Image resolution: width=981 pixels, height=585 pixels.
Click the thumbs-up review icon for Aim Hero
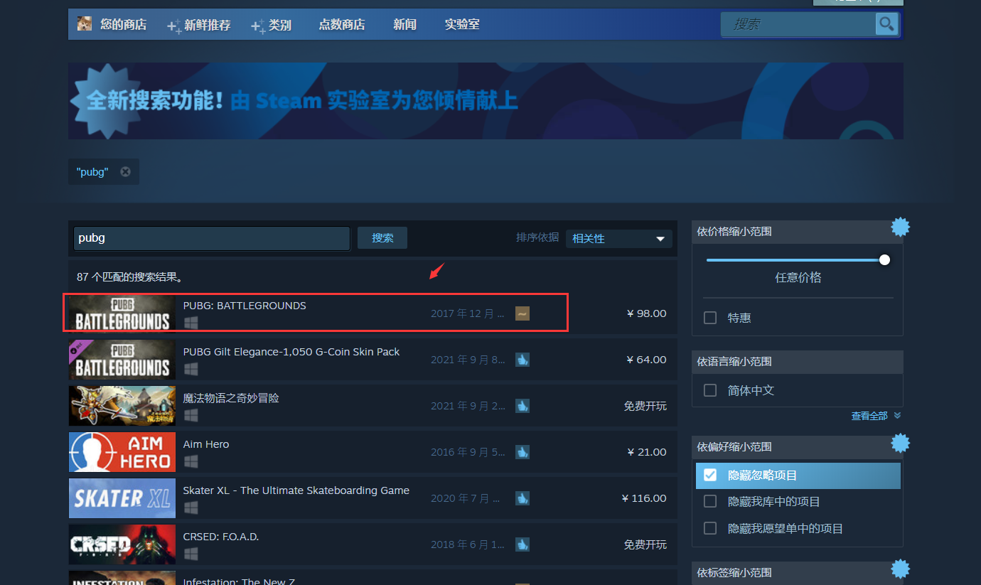pos(522,452)
